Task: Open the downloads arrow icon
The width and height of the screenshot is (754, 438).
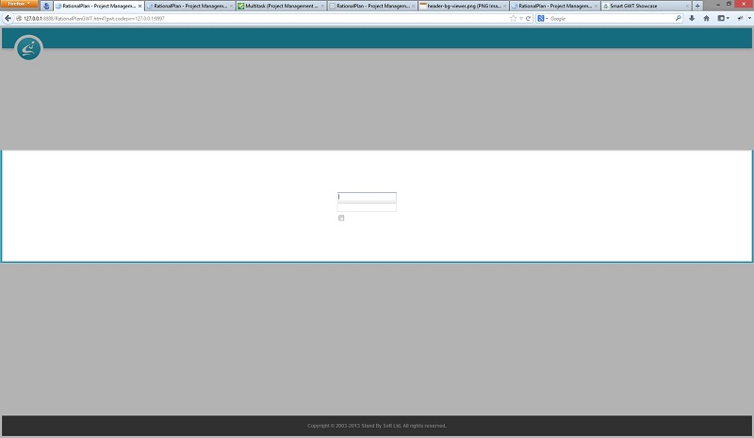Action: click(692, 18)
